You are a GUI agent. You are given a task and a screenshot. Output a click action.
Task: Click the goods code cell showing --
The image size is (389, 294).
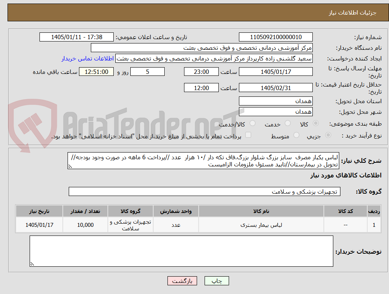click(x=346, y=225)
